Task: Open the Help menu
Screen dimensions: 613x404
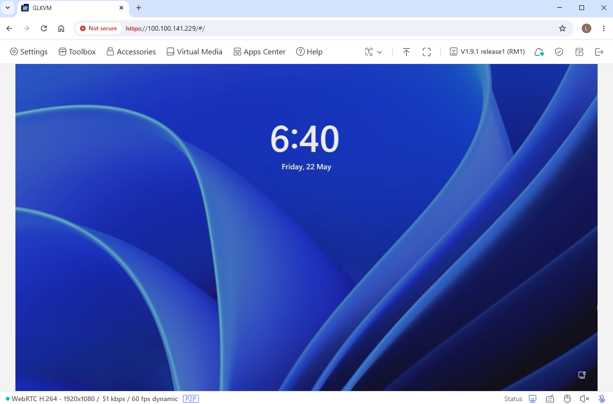Action: tap(309, 51)
